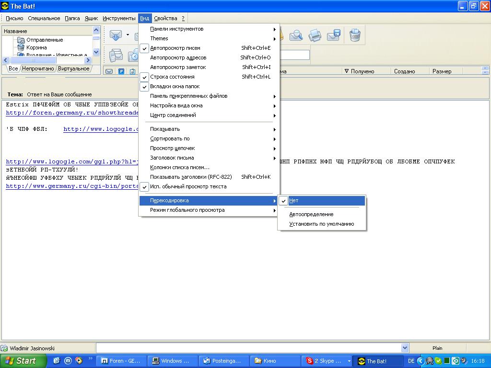
Task: Click the Skype icon in taskbar
Action: (309, 361)
